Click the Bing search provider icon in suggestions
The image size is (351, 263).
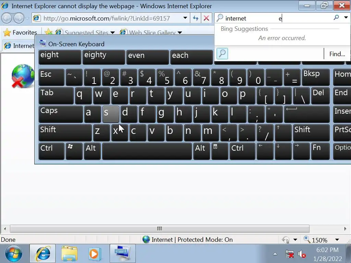(x=222, y=54)
